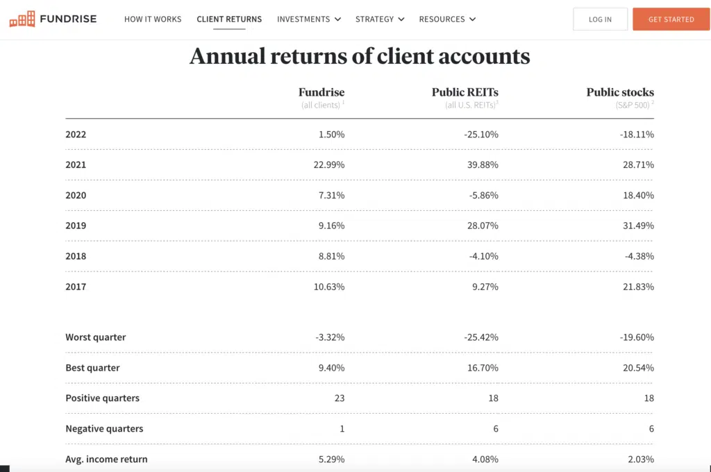Click the orange Get Started button
Image resolution: width=711 pixels, height=472 pixels.
point(671,19)
